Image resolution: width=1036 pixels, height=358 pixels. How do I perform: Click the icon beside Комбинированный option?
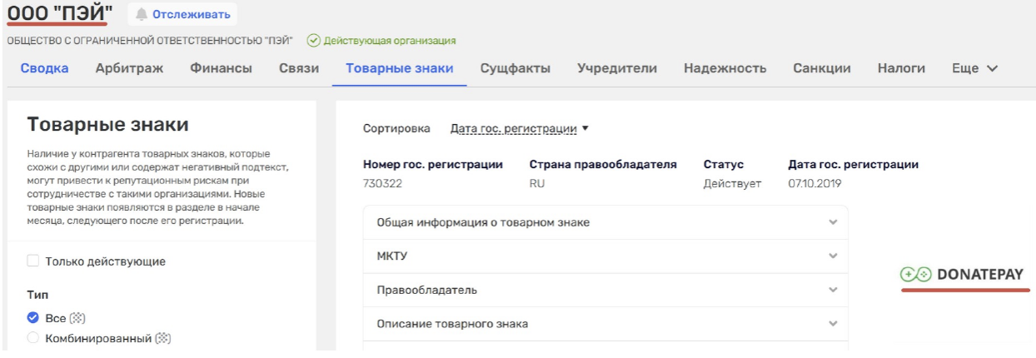pyautogui.click(x=164, y=338)
